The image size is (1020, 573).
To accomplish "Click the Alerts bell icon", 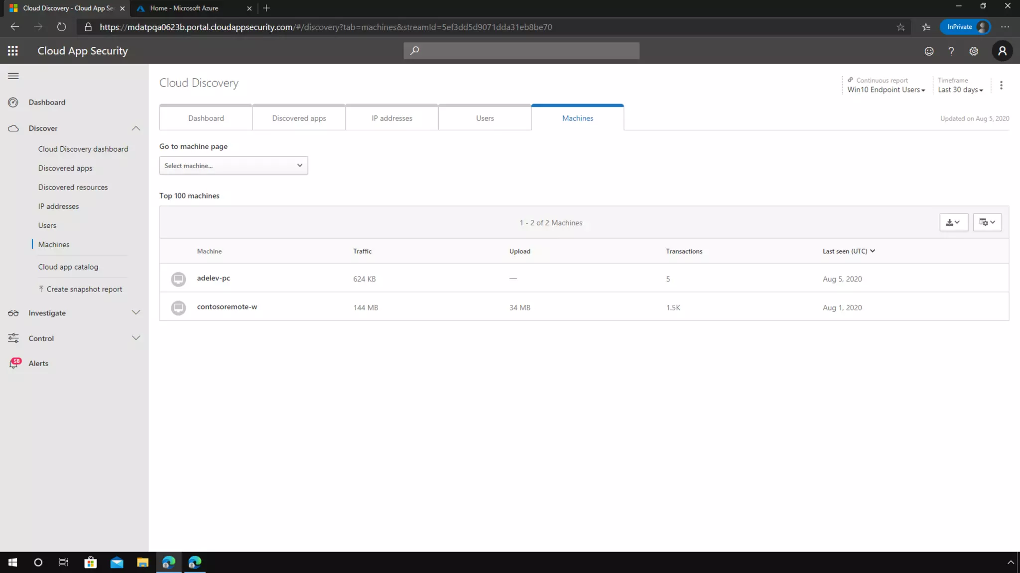I will pyautogui.click(x=14, y=364).
